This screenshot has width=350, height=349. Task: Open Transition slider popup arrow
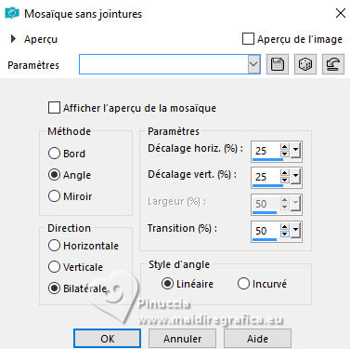[x=295, y=230]
